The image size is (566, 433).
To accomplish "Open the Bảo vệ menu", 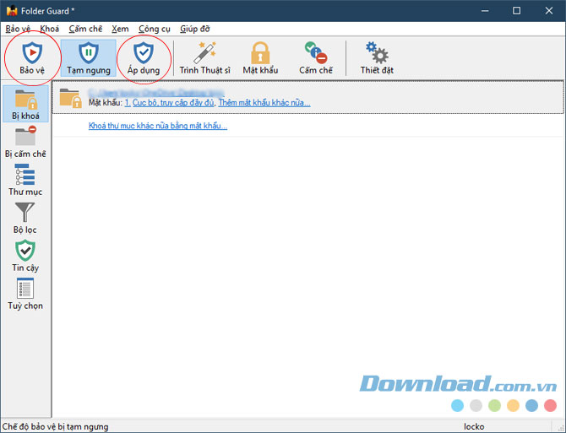I will pos(18,29).
